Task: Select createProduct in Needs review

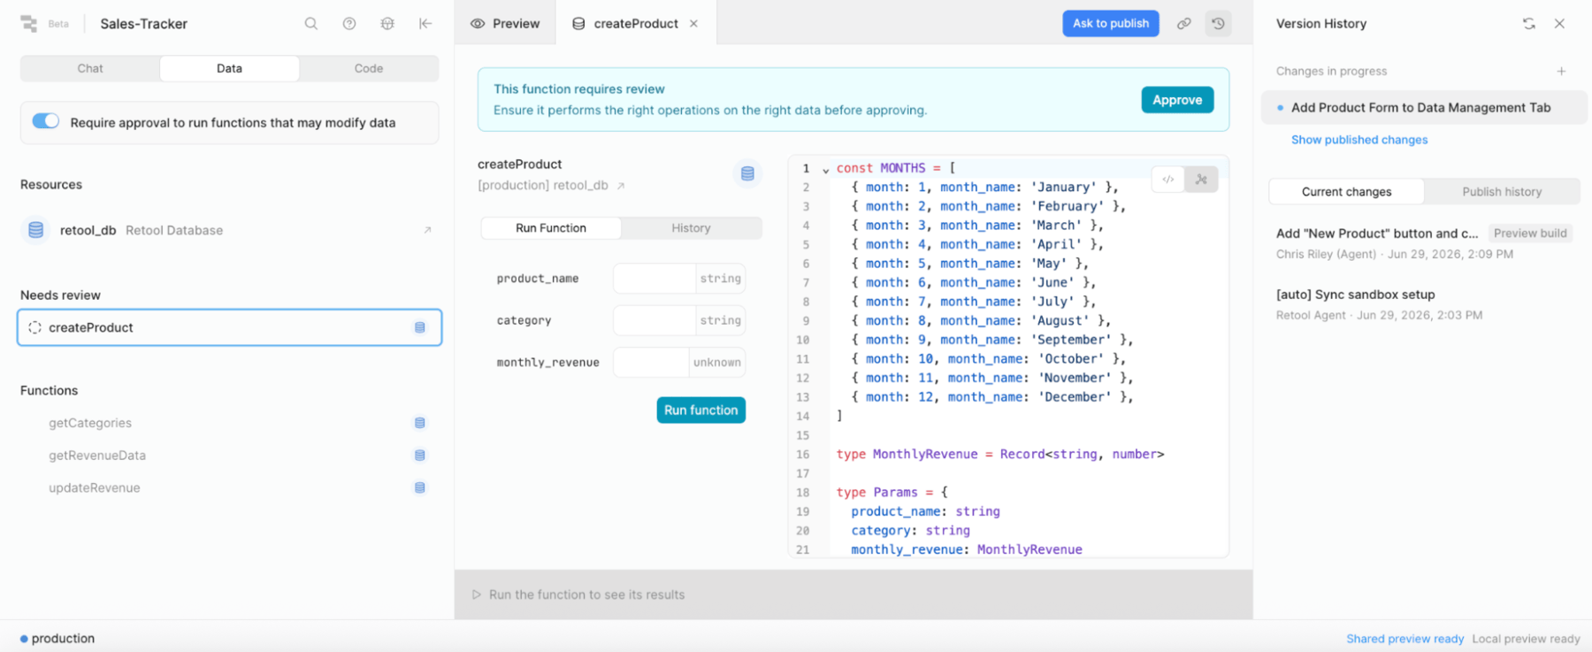Action: coord(229,327)
